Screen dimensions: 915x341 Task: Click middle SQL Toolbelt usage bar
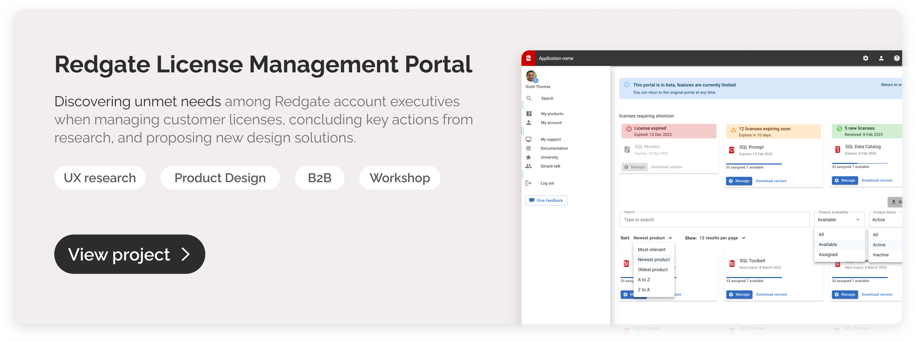[x=754, y=278]
